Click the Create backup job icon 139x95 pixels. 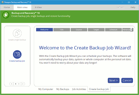click(17, 54)
